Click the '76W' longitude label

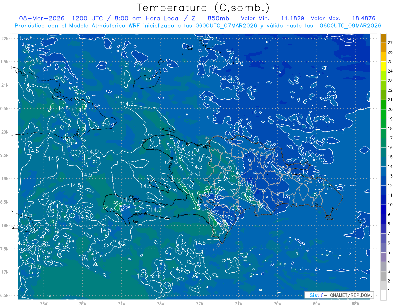pos(44,303)
